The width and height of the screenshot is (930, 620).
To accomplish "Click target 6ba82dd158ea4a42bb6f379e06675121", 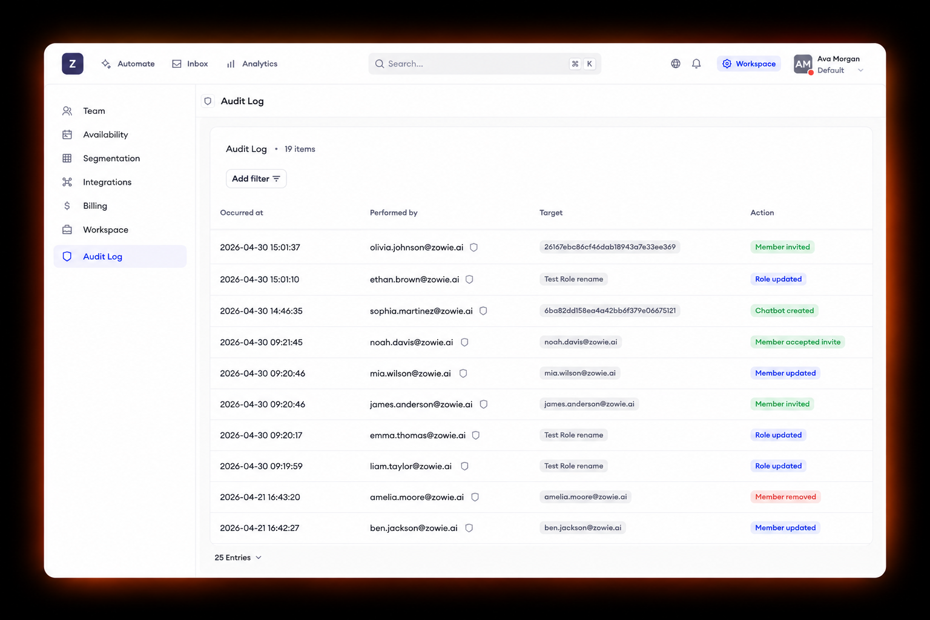I will (610, 311).
